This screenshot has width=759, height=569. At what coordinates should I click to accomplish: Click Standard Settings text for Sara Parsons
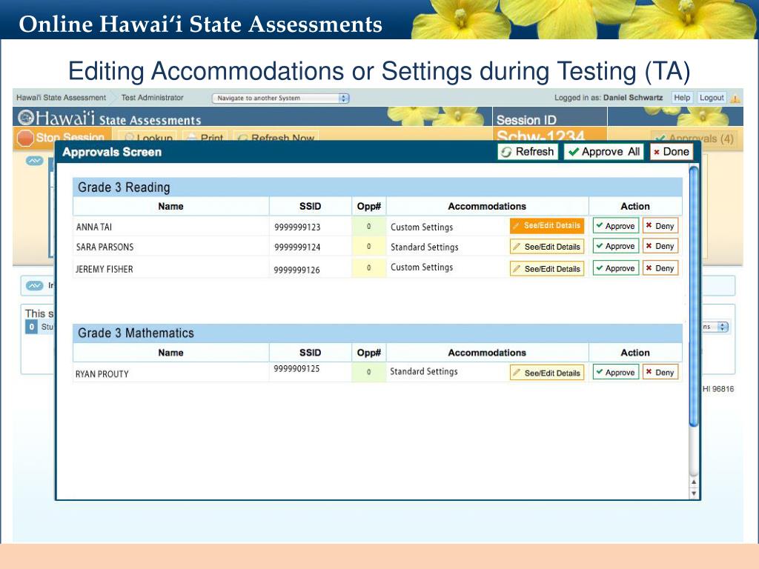coord(425,247)
